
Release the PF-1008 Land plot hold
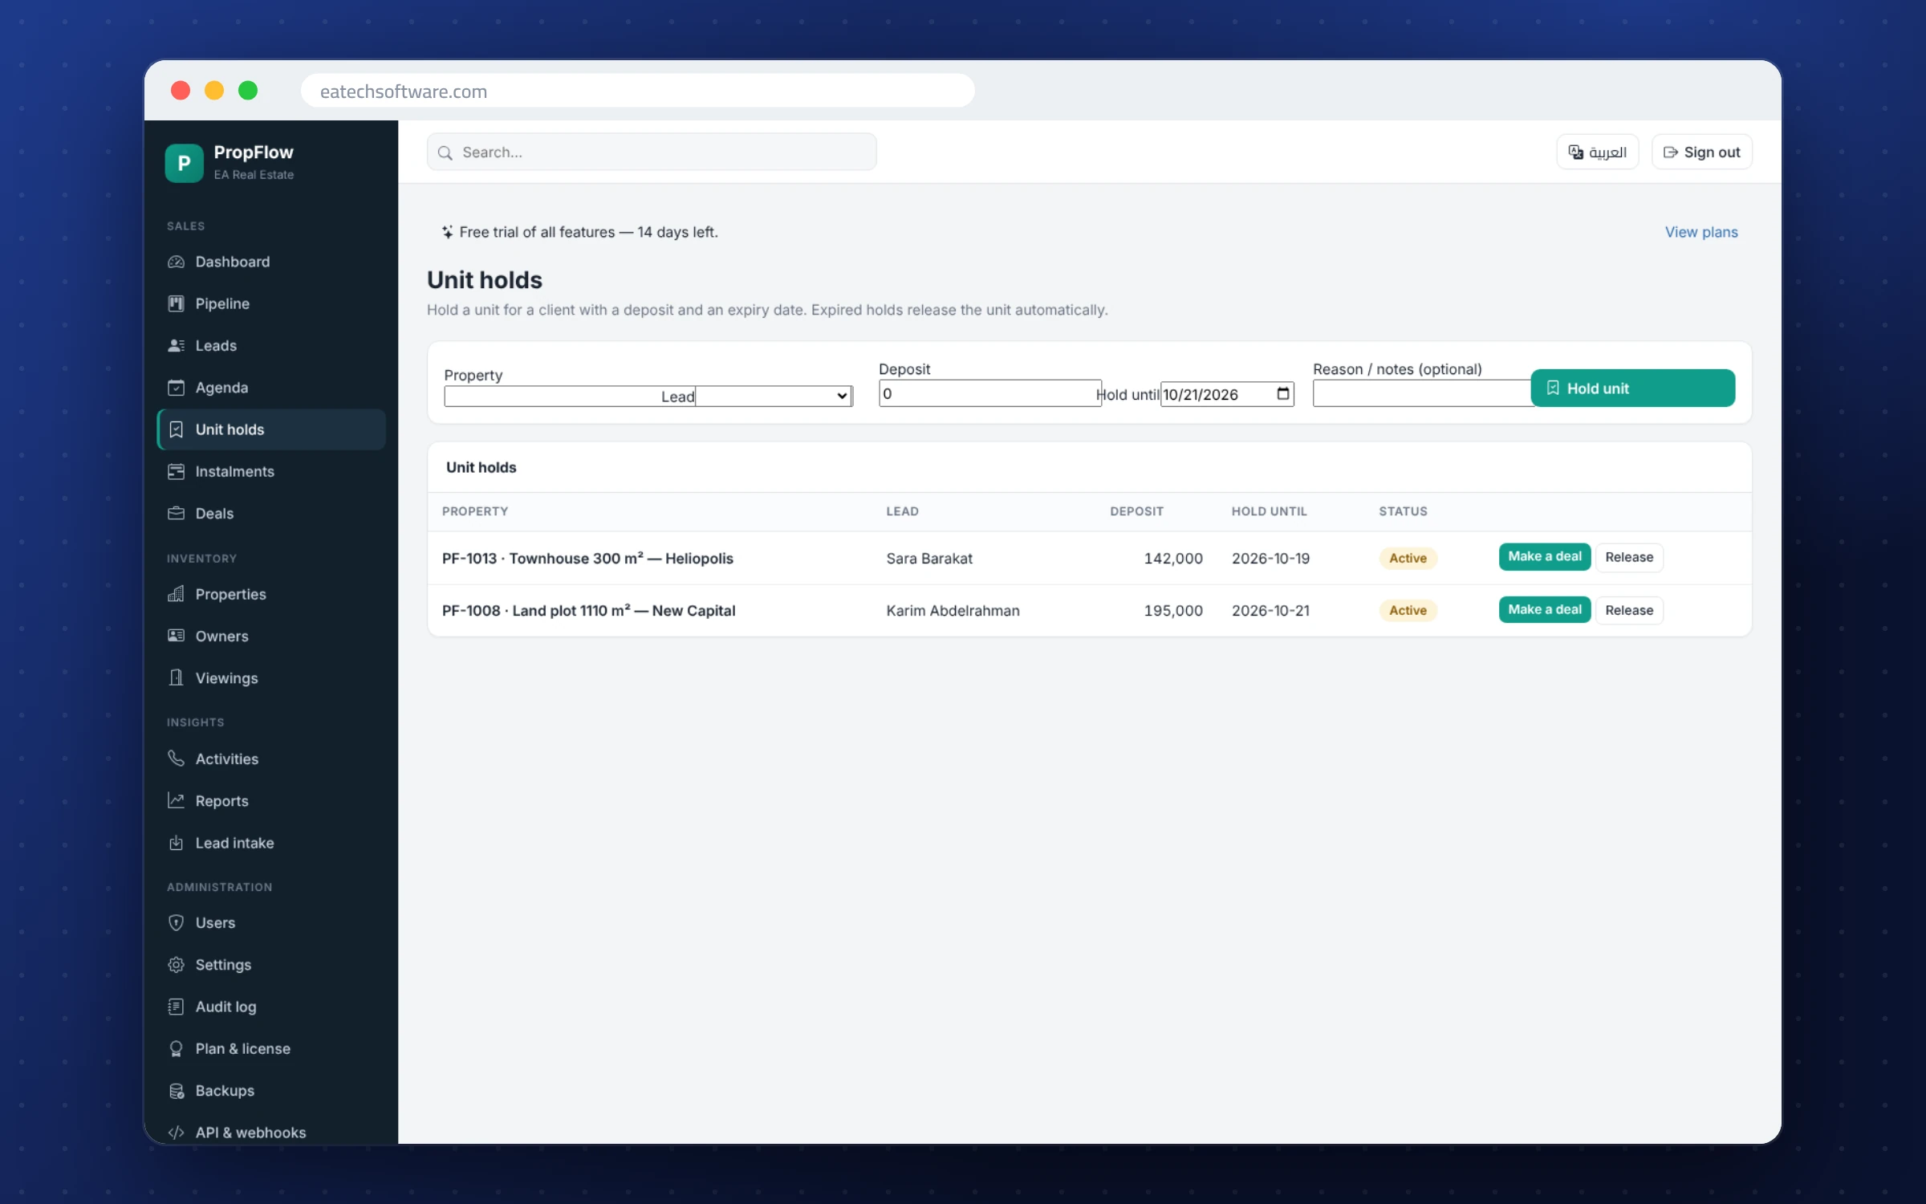click(x=1628, y=610)
